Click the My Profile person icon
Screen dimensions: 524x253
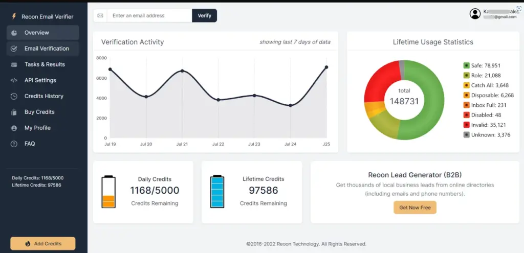pyautogui.click(x=14, y=128)
